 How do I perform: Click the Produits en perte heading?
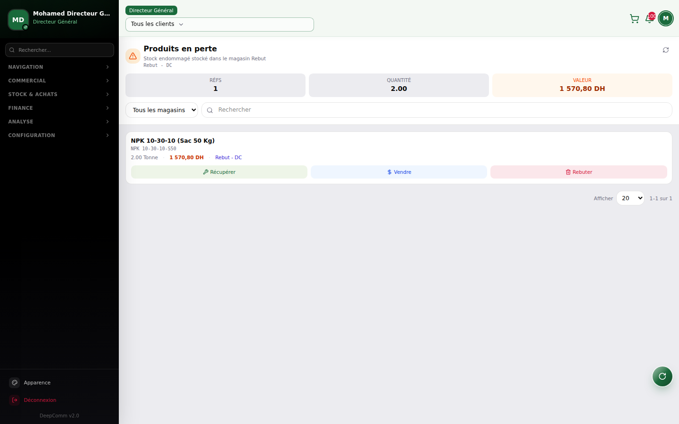pyautogui.click(x=180, y=49)
